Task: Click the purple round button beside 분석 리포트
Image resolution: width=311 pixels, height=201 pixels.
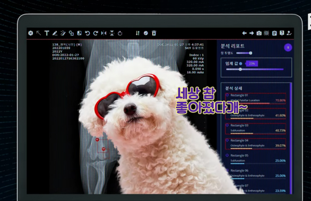Action: (288, 47)
